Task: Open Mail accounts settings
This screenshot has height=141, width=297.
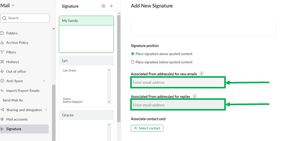Action: [x=17, y=119]
